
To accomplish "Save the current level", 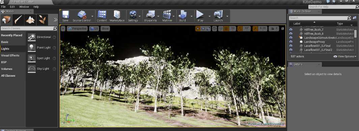I will [65, 16].
